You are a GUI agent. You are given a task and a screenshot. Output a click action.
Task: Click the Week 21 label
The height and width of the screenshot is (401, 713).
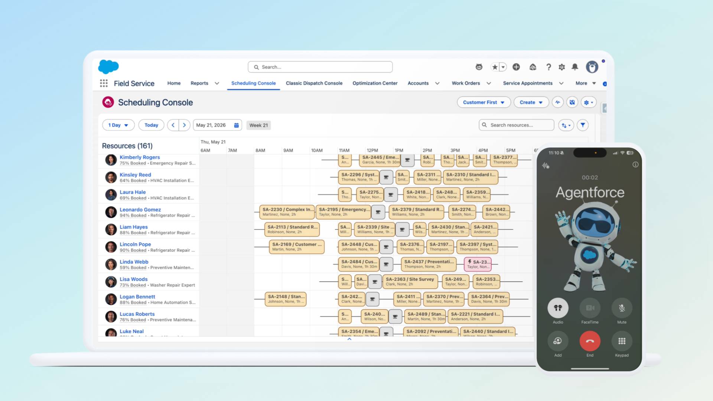(x=258, y=125)
